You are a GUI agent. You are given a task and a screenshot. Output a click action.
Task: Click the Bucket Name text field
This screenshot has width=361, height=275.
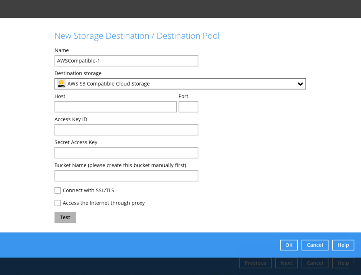click(126, 176)
